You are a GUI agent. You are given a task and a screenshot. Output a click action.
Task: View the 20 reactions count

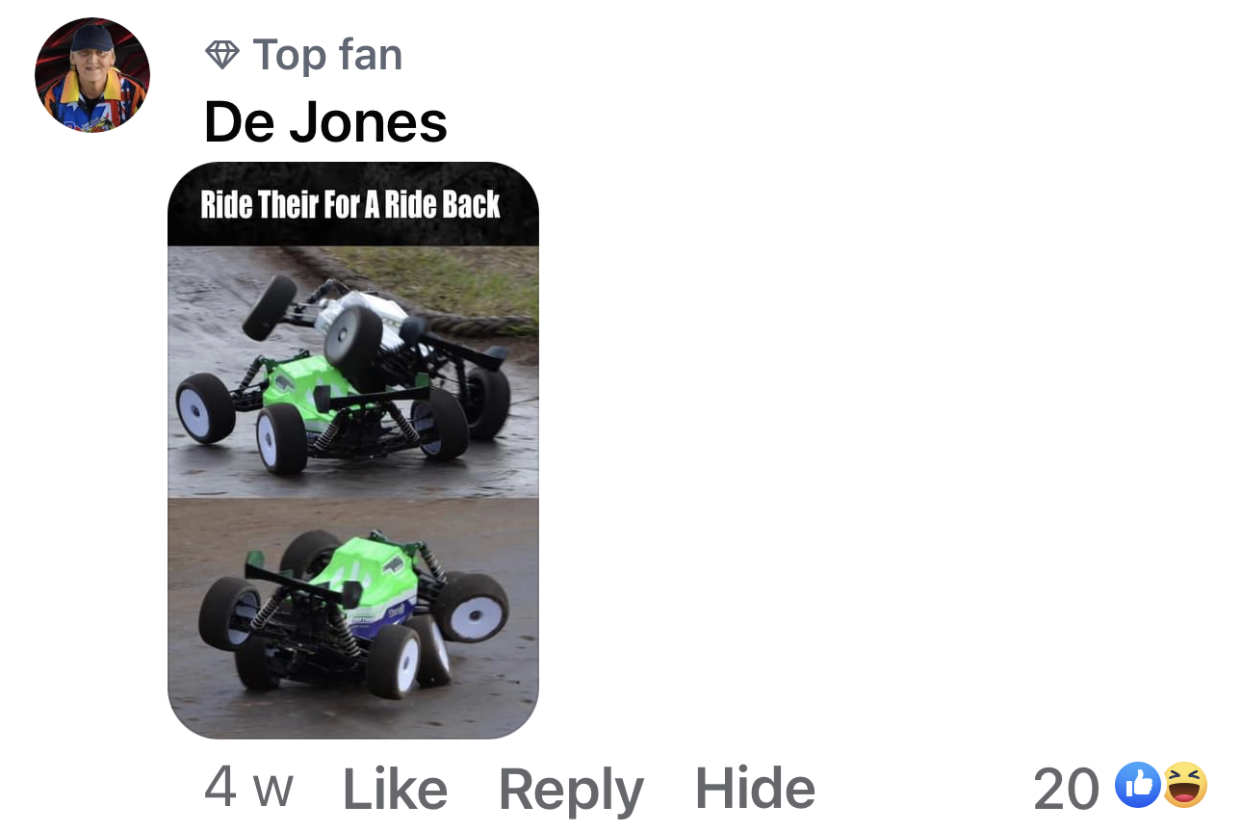(x=1066, y=789)
